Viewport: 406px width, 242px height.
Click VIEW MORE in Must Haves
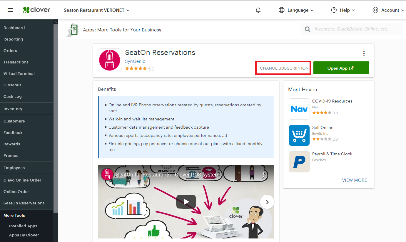354,180
